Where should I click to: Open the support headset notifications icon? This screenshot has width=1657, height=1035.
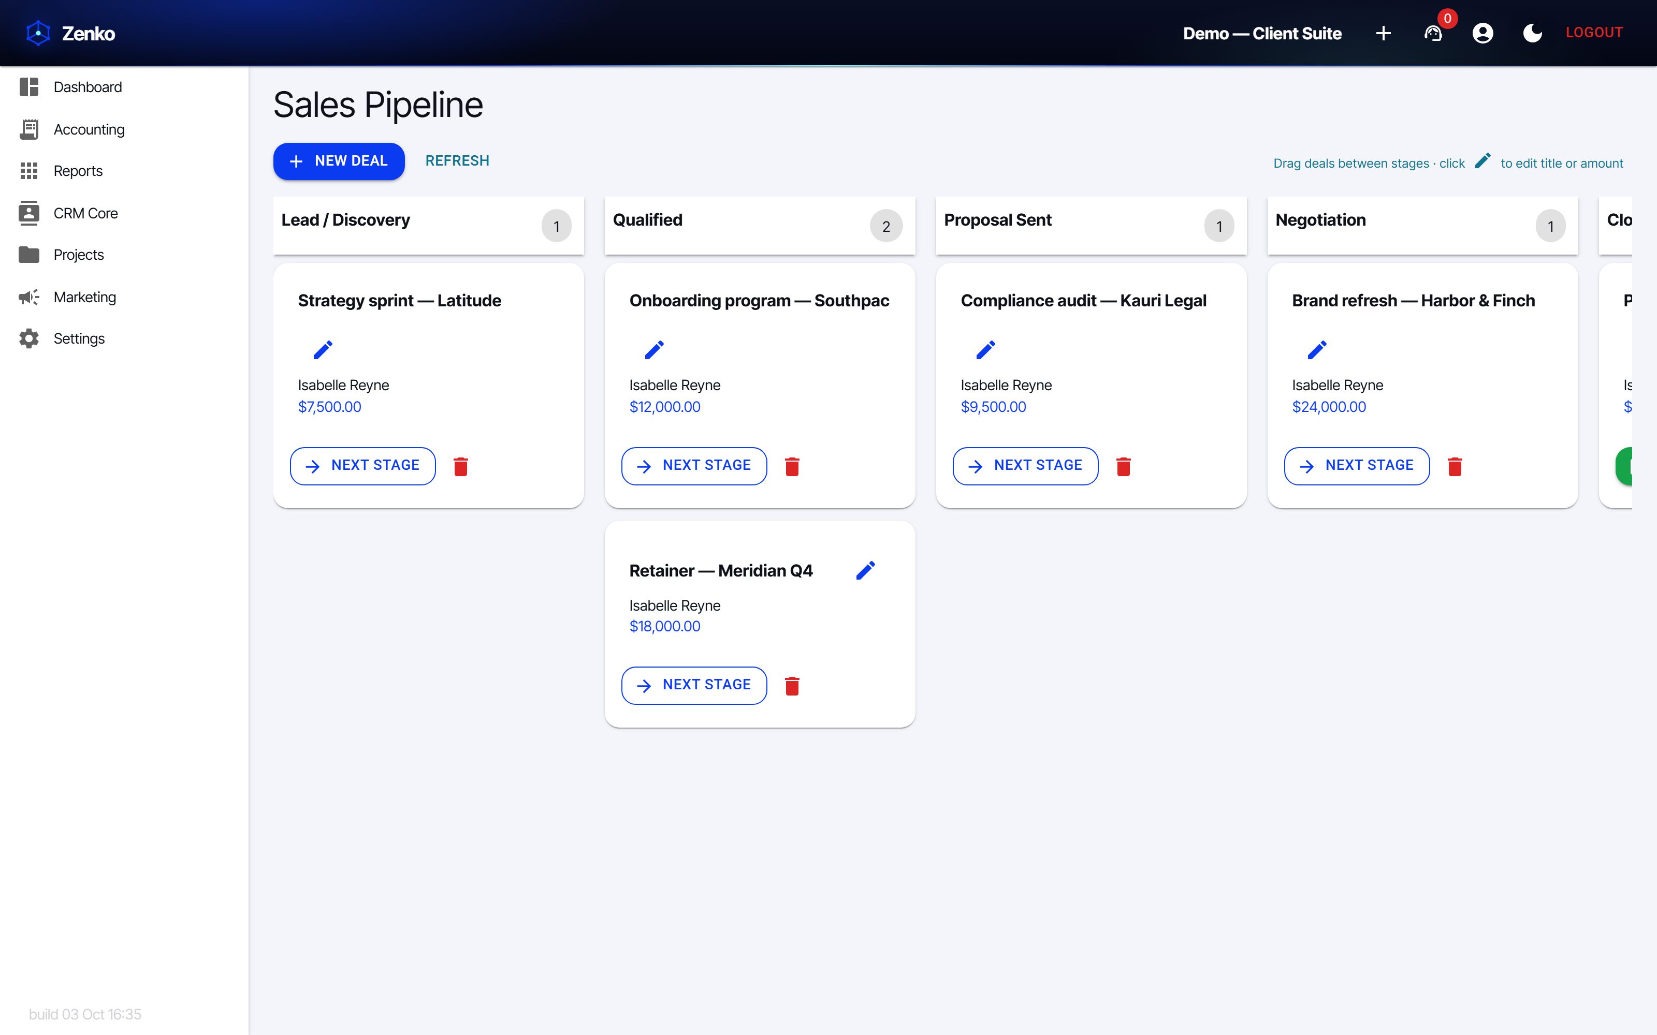tap(1433, 33)
